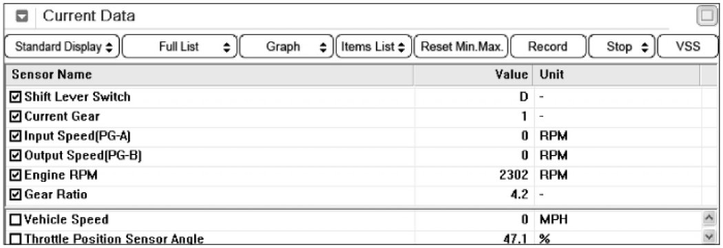Image resolution: width=723 pixels, height=248 pixels.
Task: Open the Stop dropdown
Action: [x=621, y=47]
